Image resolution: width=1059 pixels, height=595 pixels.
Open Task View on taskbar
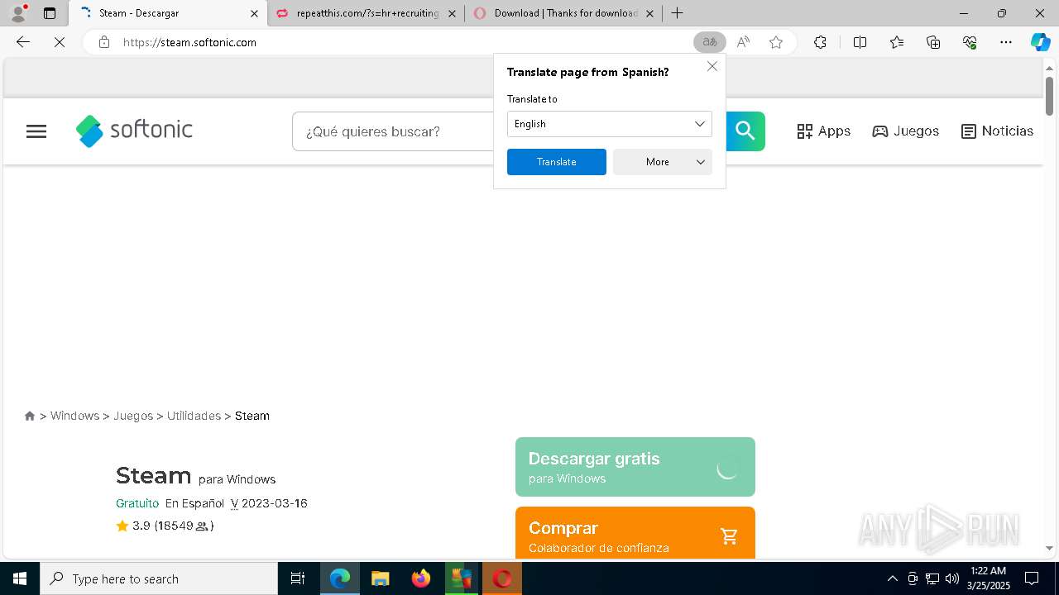pyautogui.click(x=298, y=578)
